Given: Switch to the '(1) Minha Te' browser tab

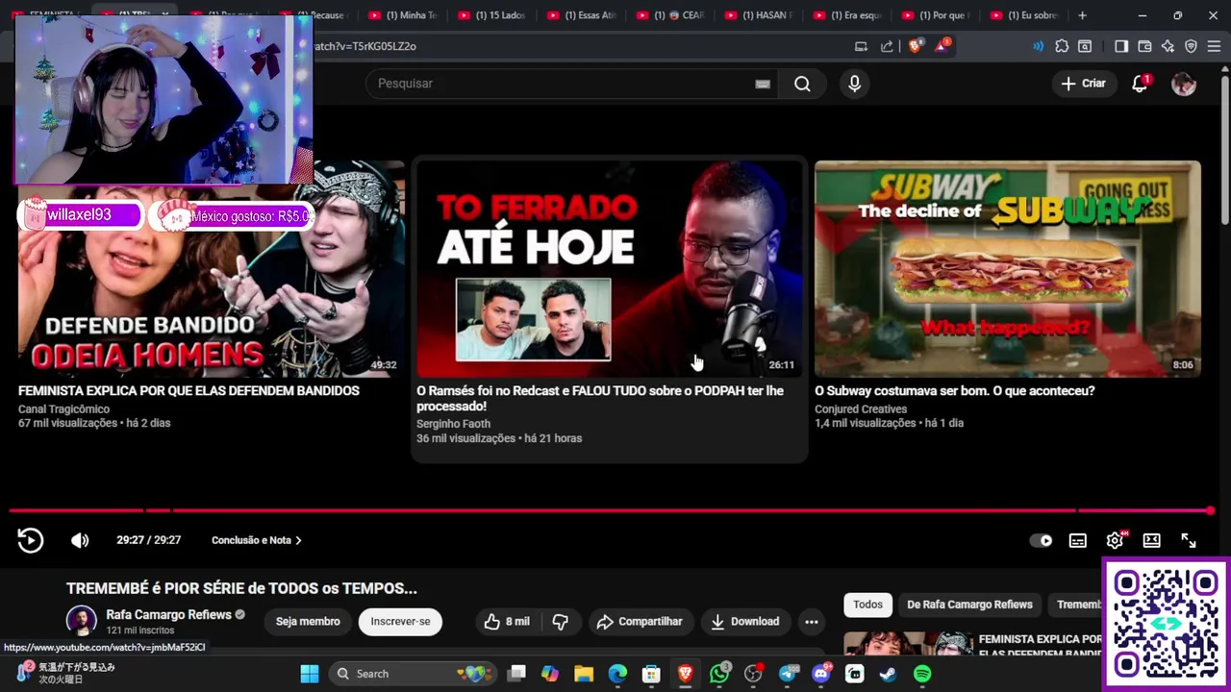Looking at the screenshot, I should 402,15.
